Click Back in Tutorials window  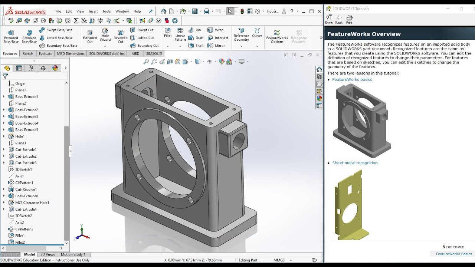[x=339, y=20]
